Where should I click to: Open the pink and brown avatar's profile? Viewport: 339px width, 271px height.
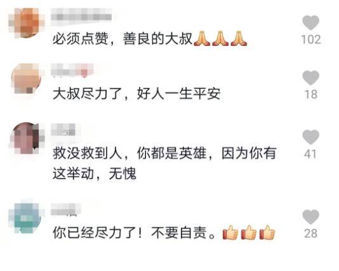27,138
